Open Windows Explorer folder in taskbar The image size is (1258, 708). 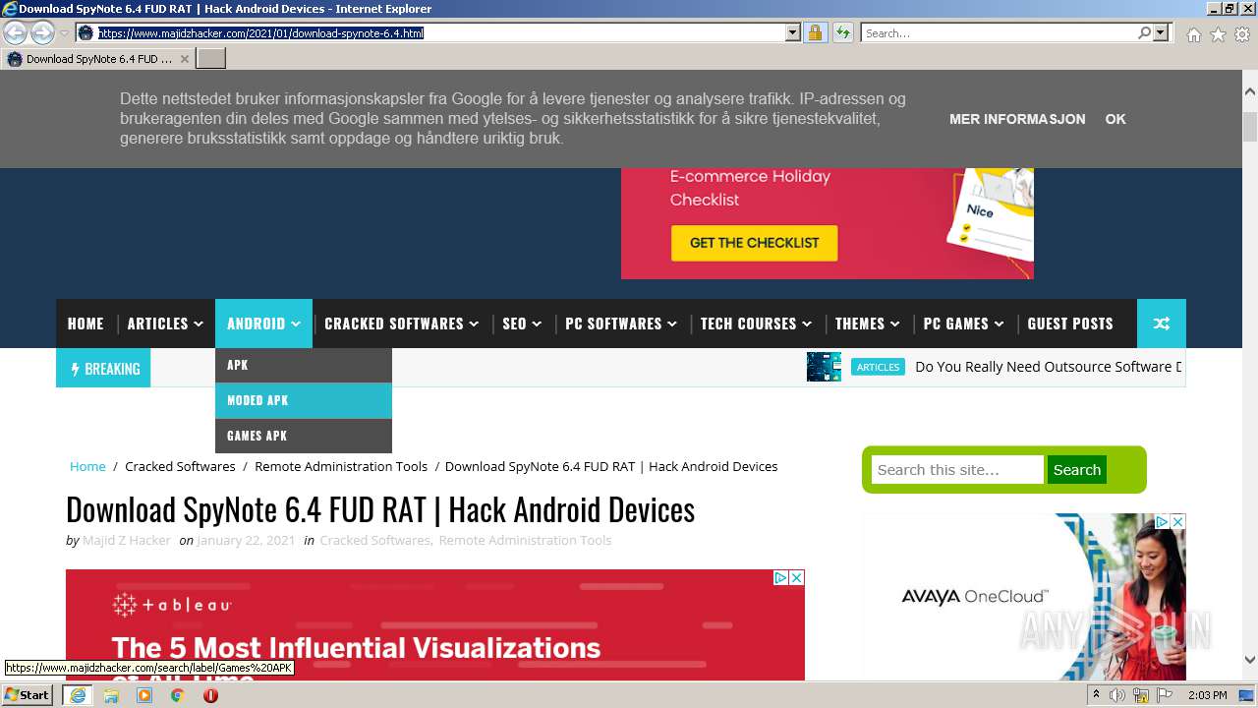point(111,695)
